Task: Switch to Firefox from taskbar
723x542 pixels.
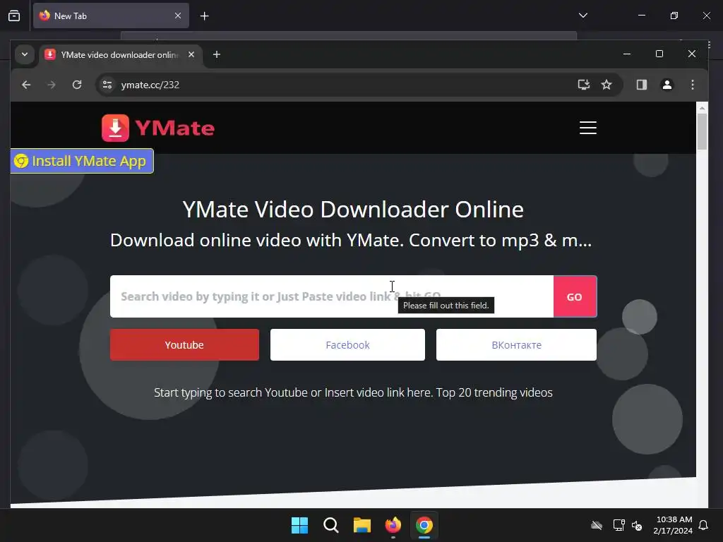Action: pos(393,525)
